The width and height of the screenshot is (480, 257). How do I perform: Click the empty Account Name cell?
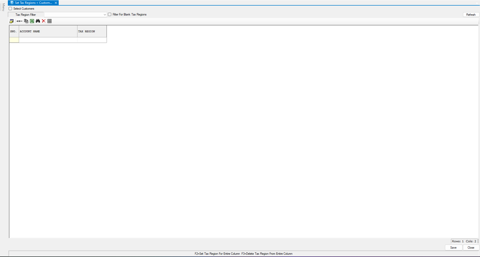[x=48, y=40]
